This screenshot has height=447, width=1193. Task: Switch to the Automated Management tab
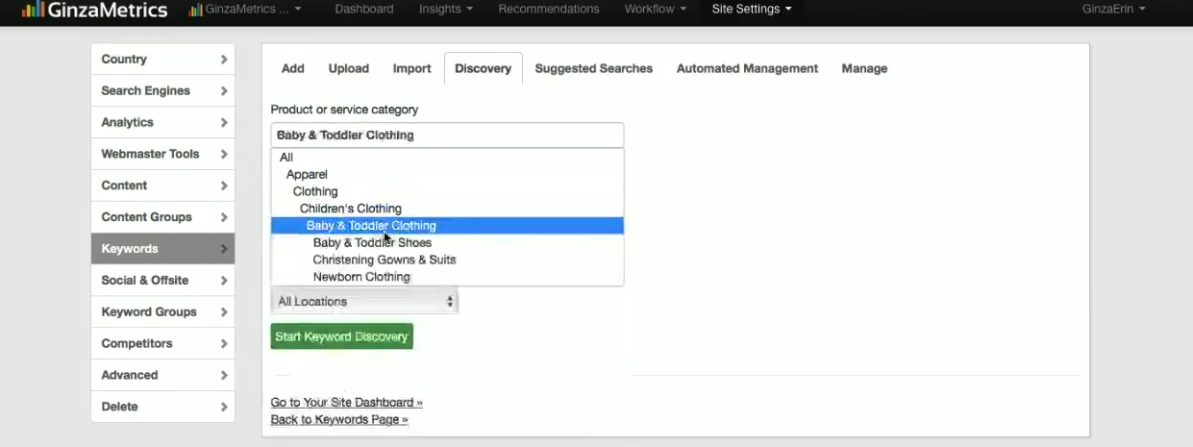coord(747,68)
